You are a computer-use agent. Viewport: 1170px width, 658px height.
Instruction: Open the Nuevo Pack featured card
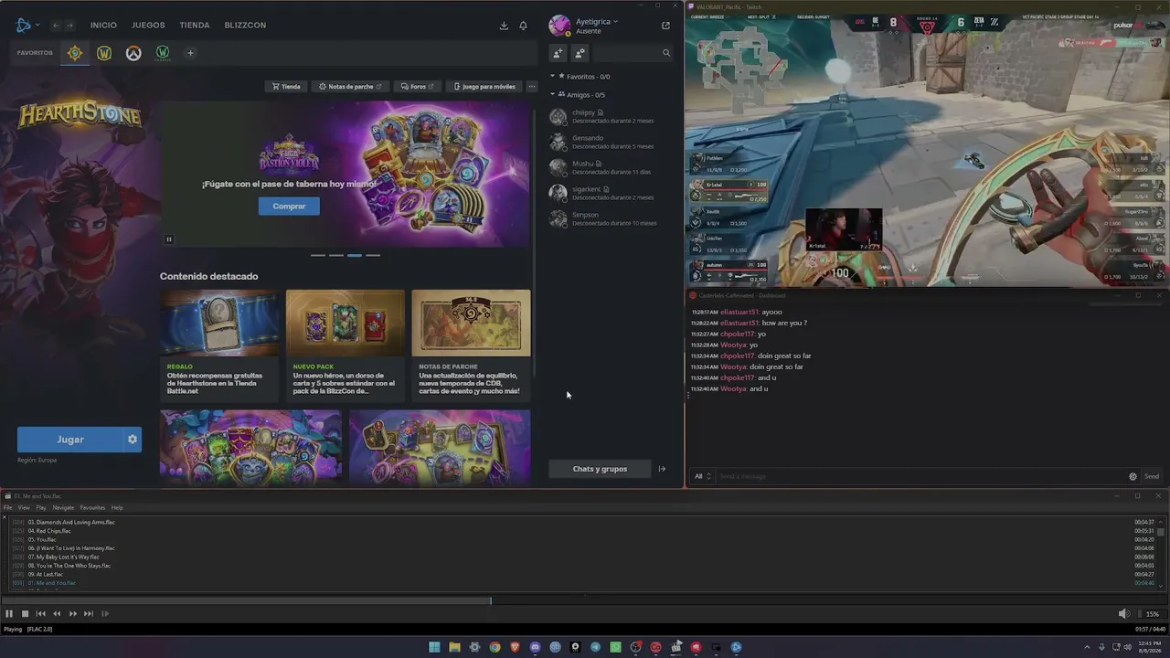click(346, 345)
